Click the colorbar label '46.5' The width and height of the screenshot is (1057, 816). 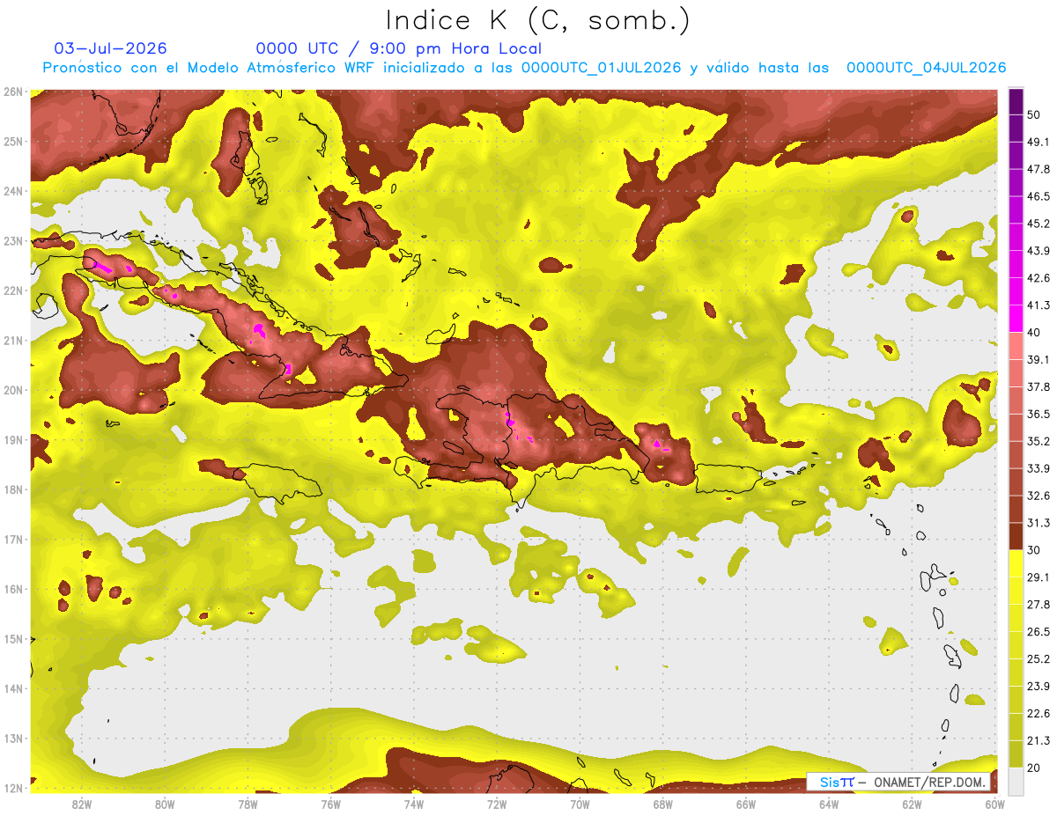1038,196
